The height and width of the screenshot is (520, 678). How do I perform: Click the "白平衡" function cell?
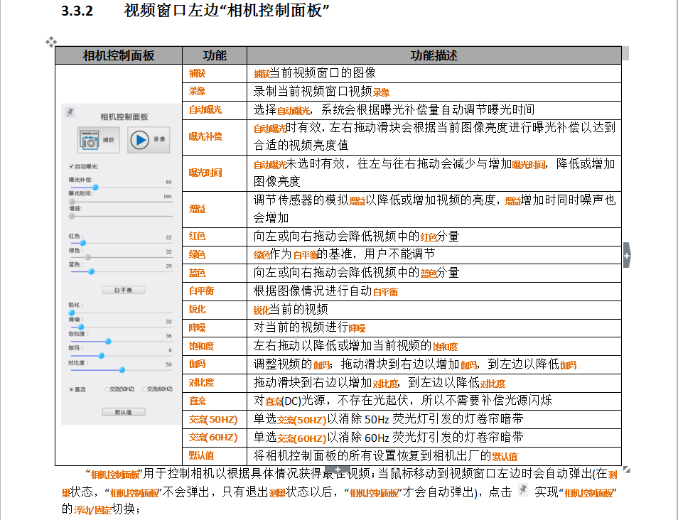(215, 291)
